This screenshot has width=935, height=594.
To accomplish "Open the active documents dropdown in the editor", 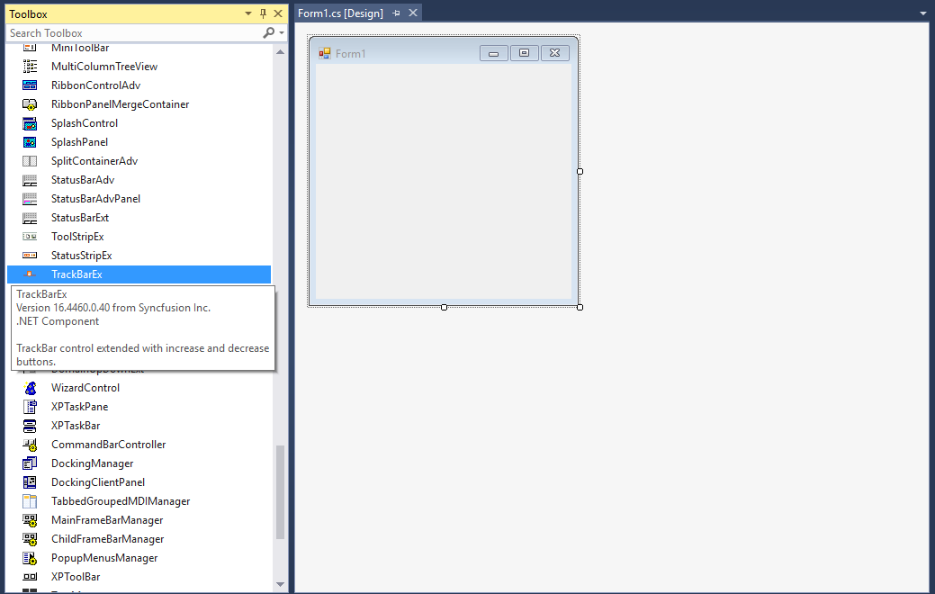I will coord(922,13).
